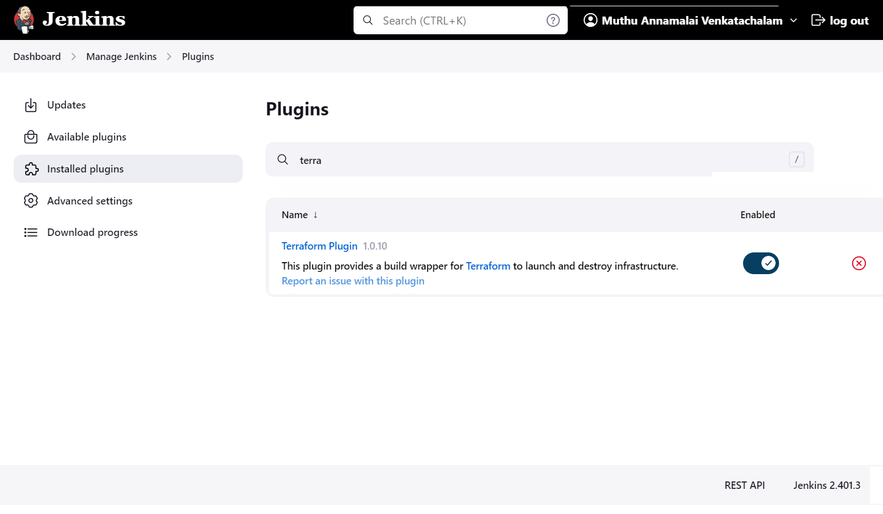Open Download progress sidebar item
Image resolution: width=883 pixels, height=514 pixels.
tap(128, 232)
